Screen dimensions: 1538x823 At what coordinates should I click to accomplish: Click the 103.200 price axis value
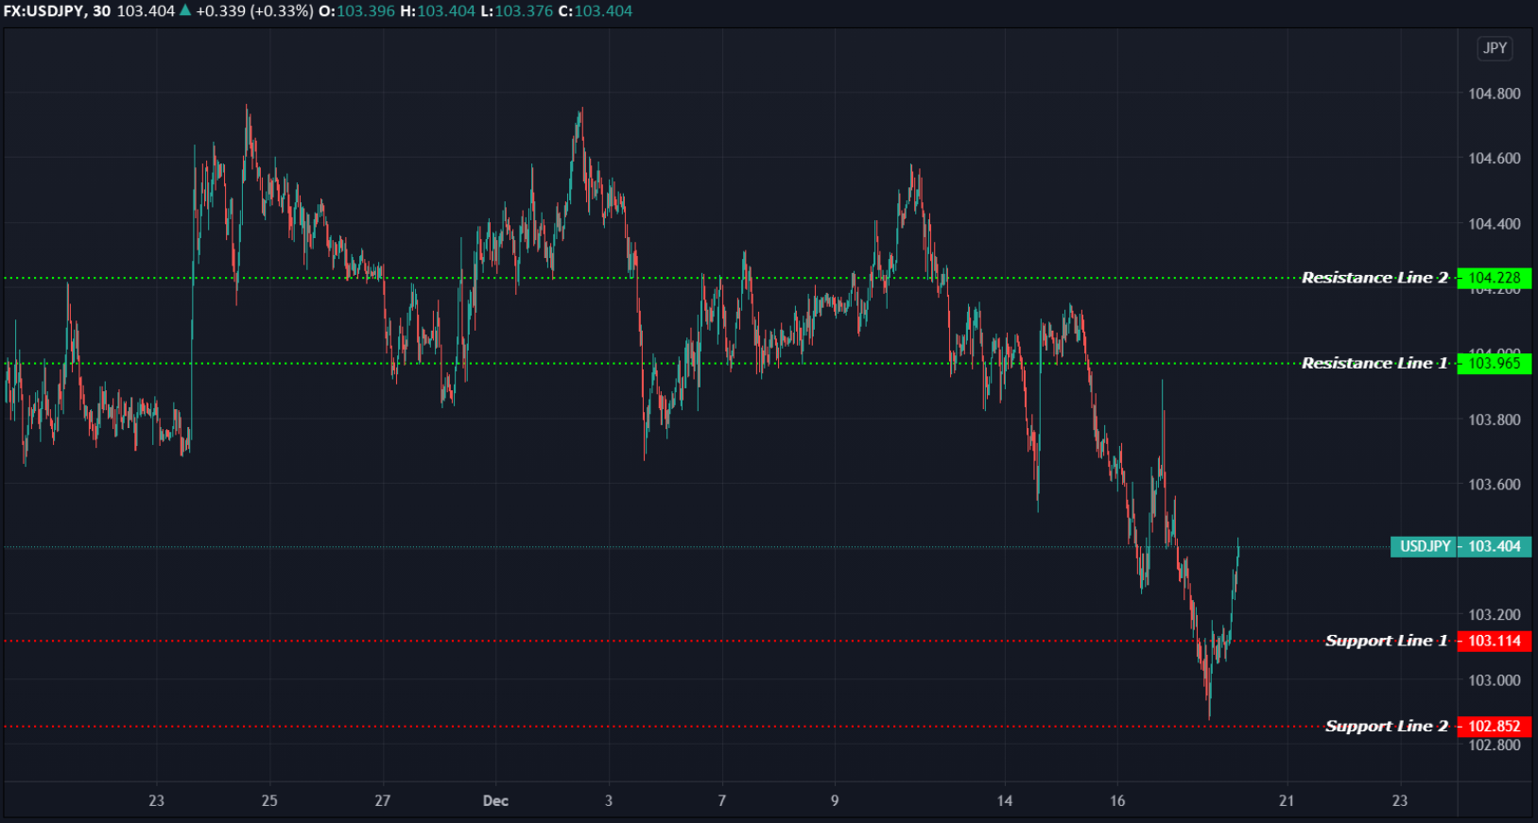(1494, 615)
